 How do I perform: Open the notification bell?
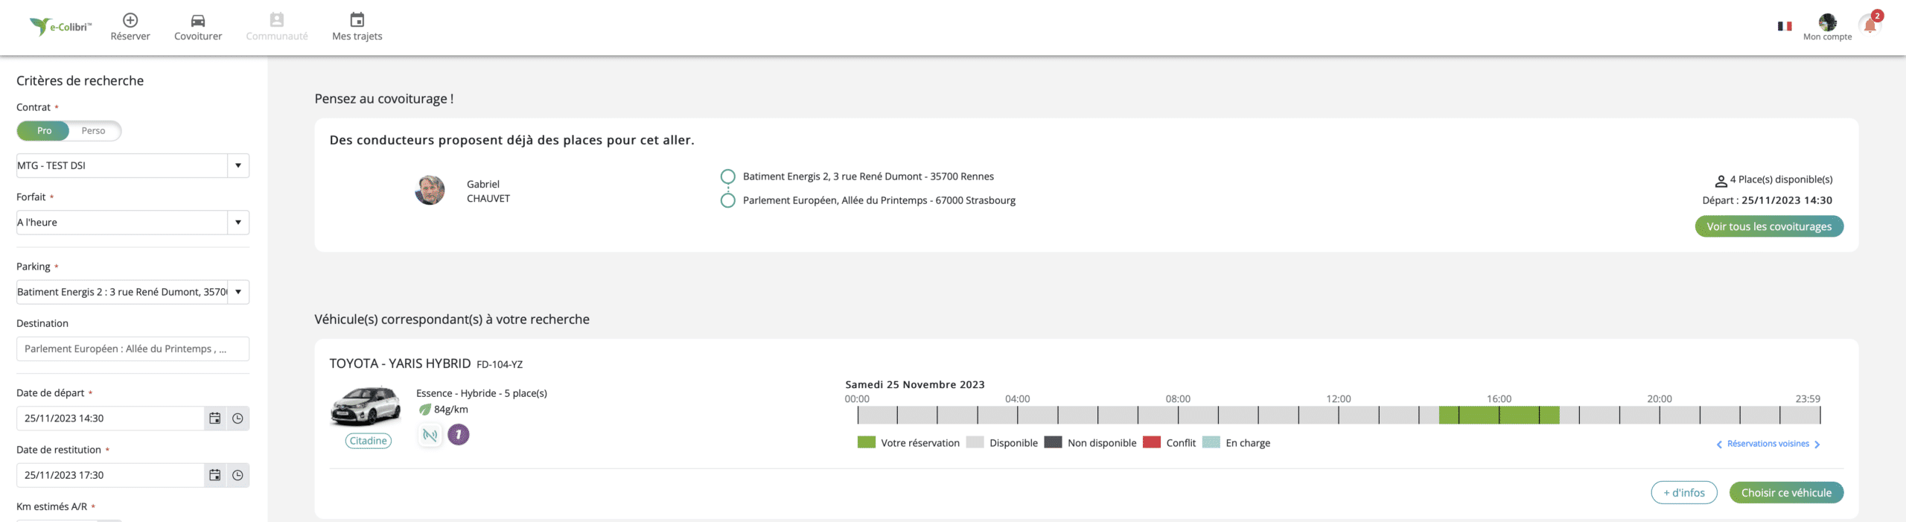click(1870, 26)
